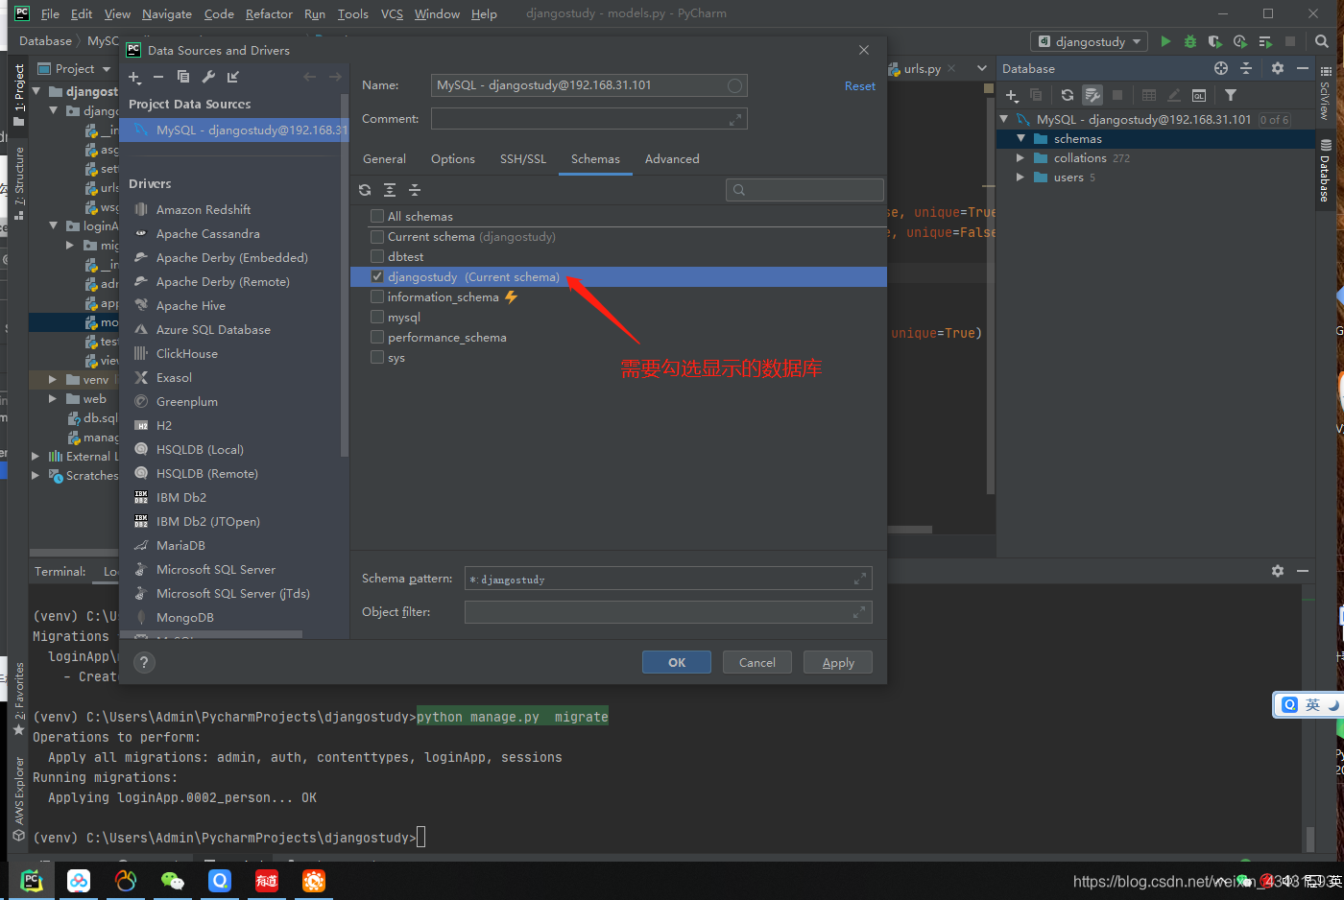Duplicate data source in dialog toolbar
Screen dimensions: 1344x900
(x=183, y=77)
